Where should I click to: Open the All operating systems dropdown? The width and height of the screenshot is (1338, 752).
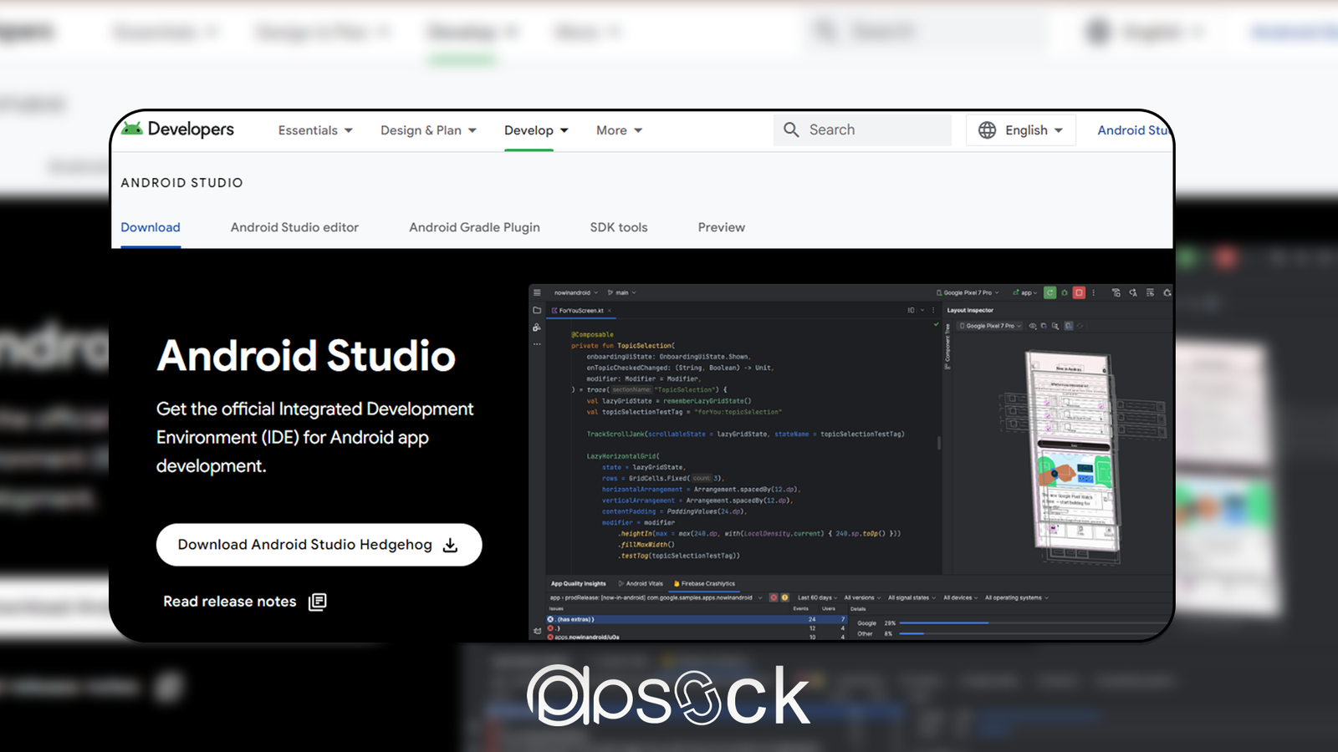coord(1016,597)
